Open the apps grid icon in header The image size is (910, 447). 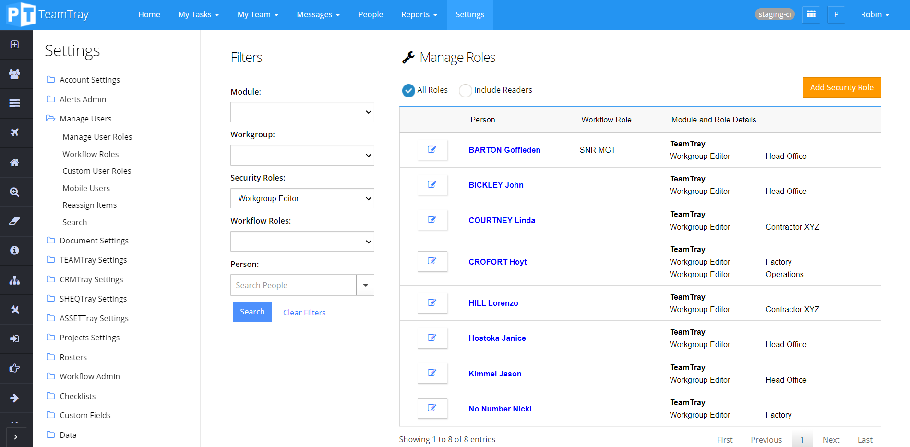pos(811,14)
